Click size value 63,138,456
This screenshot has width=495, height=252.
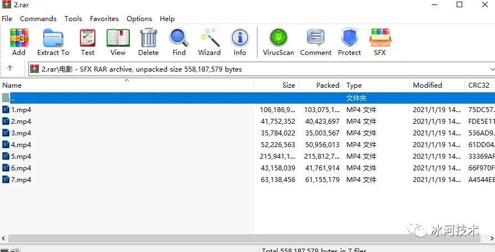tap(278, 180)
